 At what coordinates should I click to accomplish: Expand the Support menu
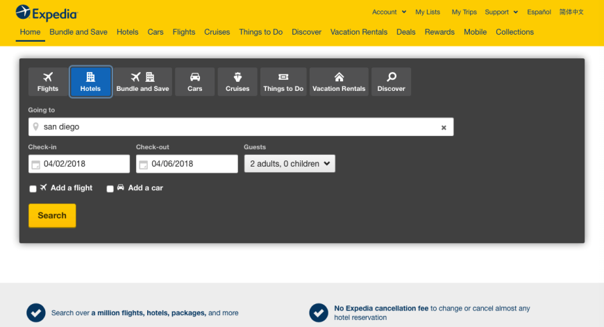pyautogui.click(x=501, y=12)
